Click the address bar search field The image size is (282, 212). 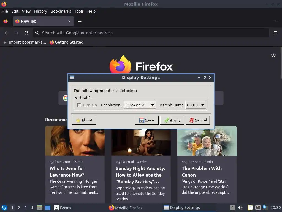[x=151, y=33]
